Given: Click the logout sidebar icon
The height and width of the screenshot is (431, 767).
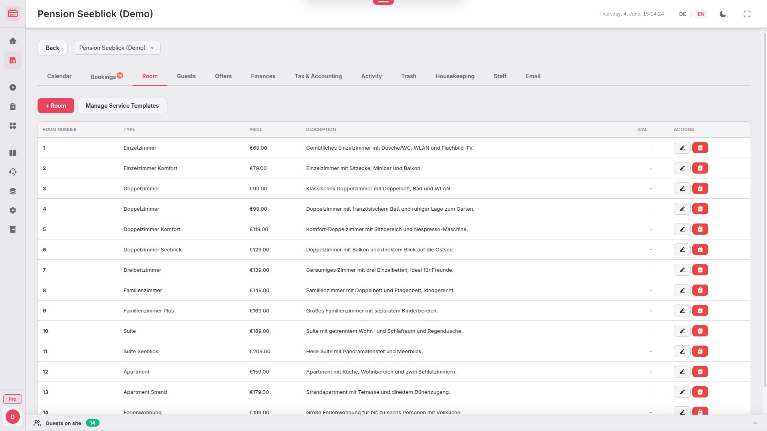Looking at the screenshot, I should tap(13, 229).
